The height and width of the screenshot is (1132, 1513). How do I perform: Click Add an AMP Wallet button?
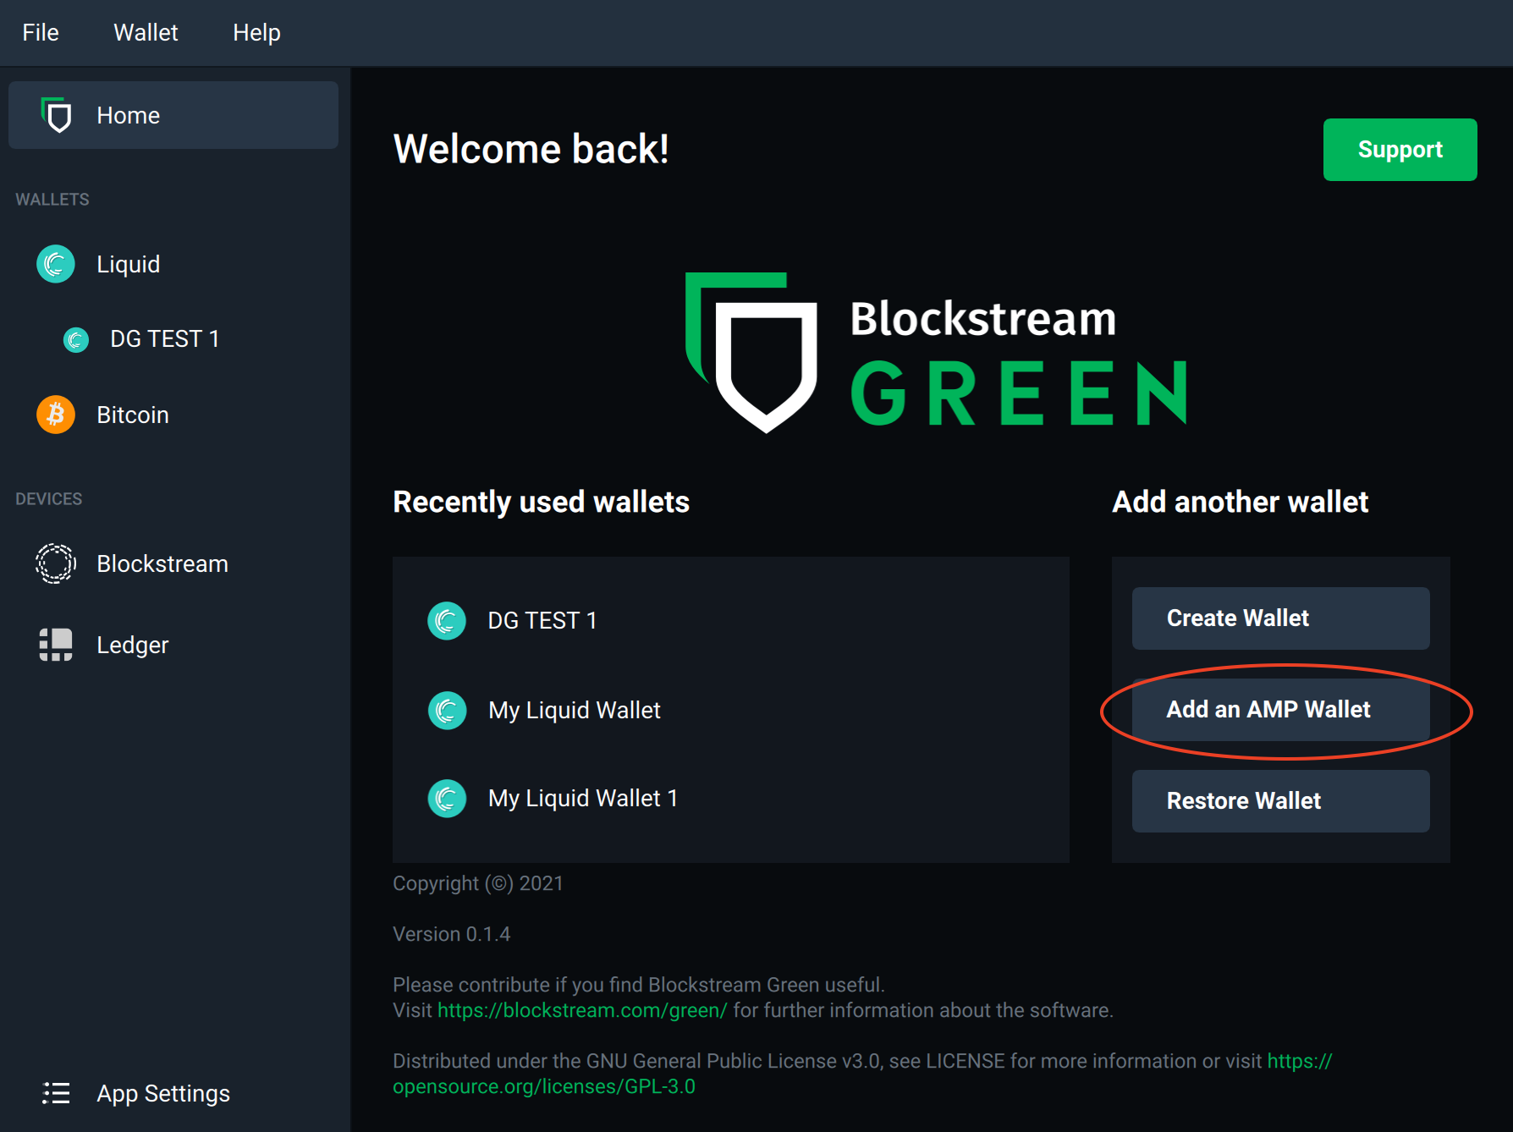(x=1280, y=710)
